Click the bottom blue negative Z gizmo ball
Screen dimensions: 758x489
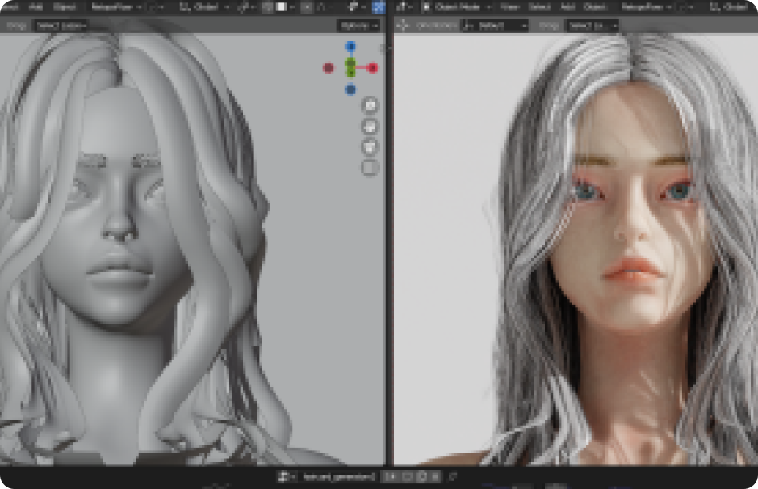(350, 90)
